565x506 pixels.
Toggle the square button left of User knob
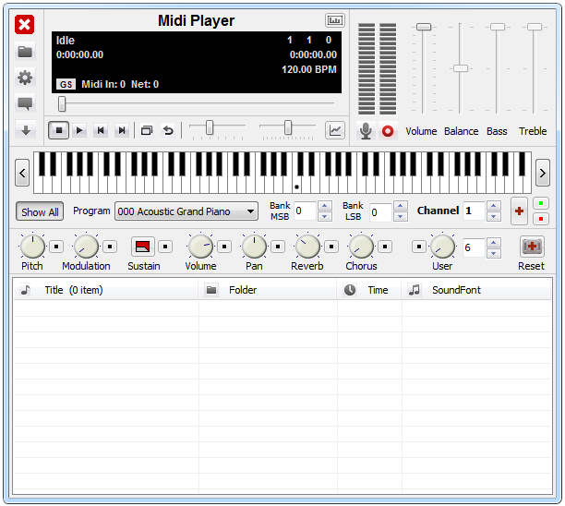(419, 247)
